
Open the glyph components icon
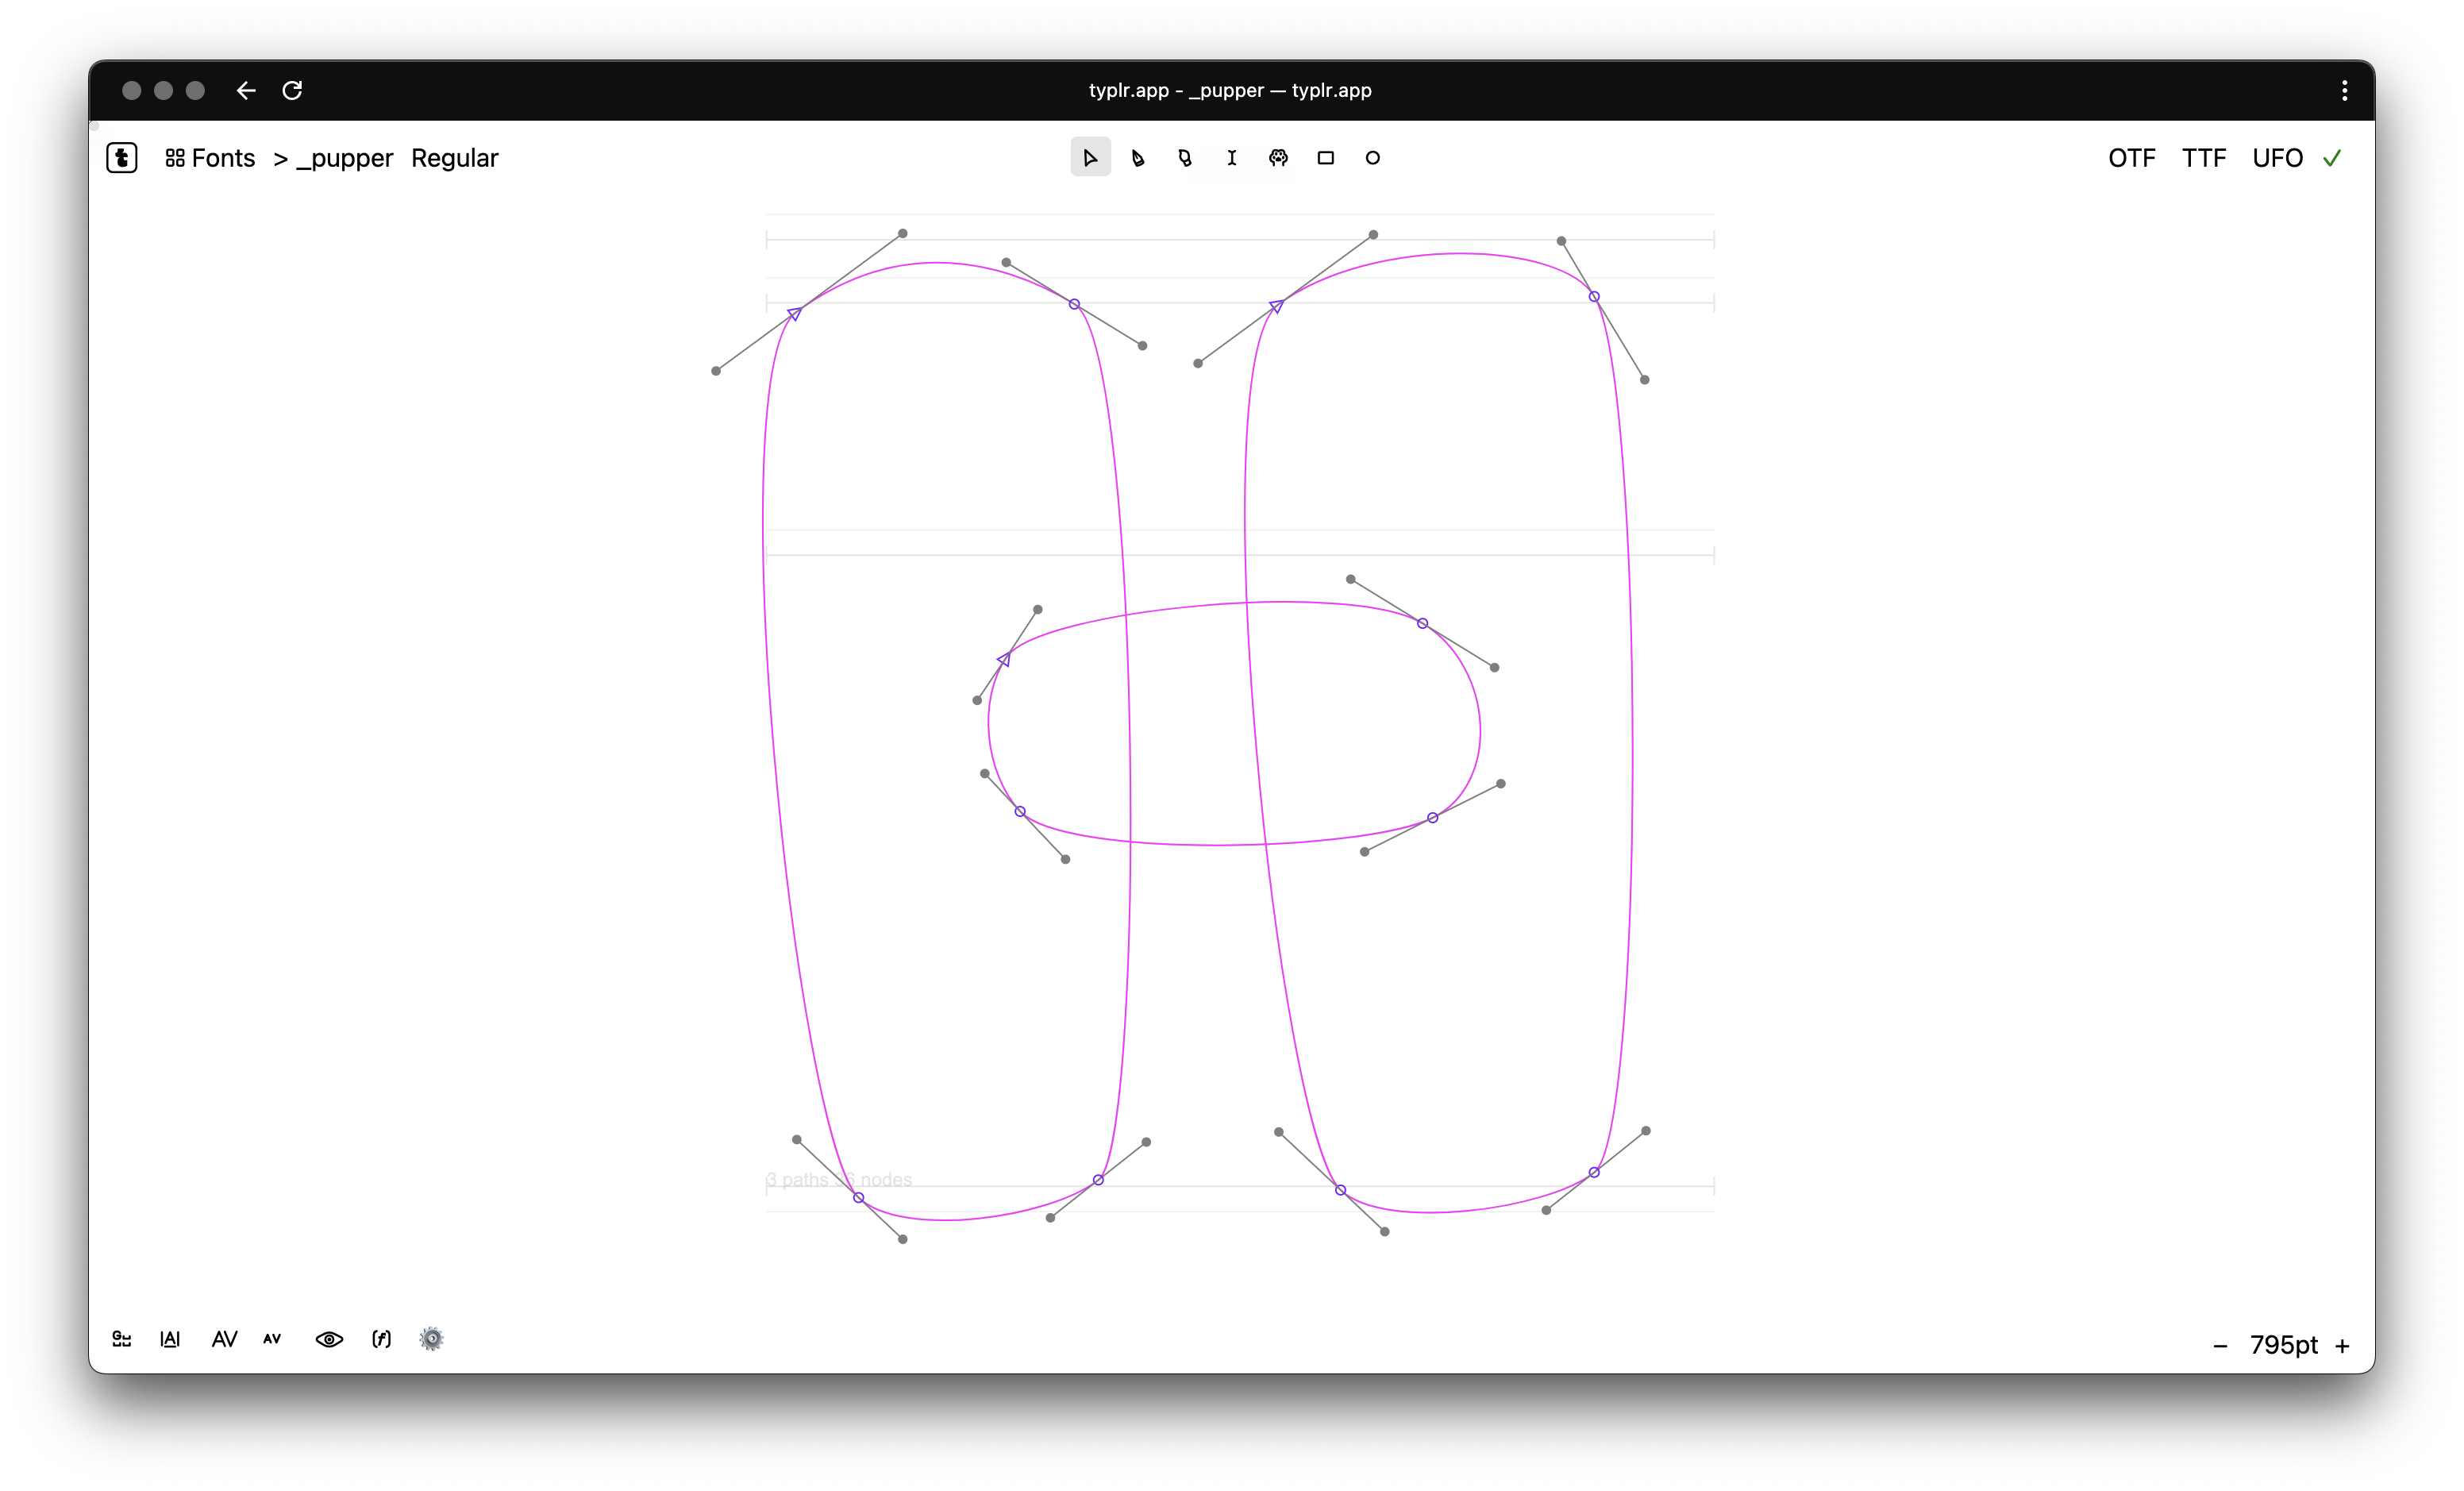[x=122, y=1339]
